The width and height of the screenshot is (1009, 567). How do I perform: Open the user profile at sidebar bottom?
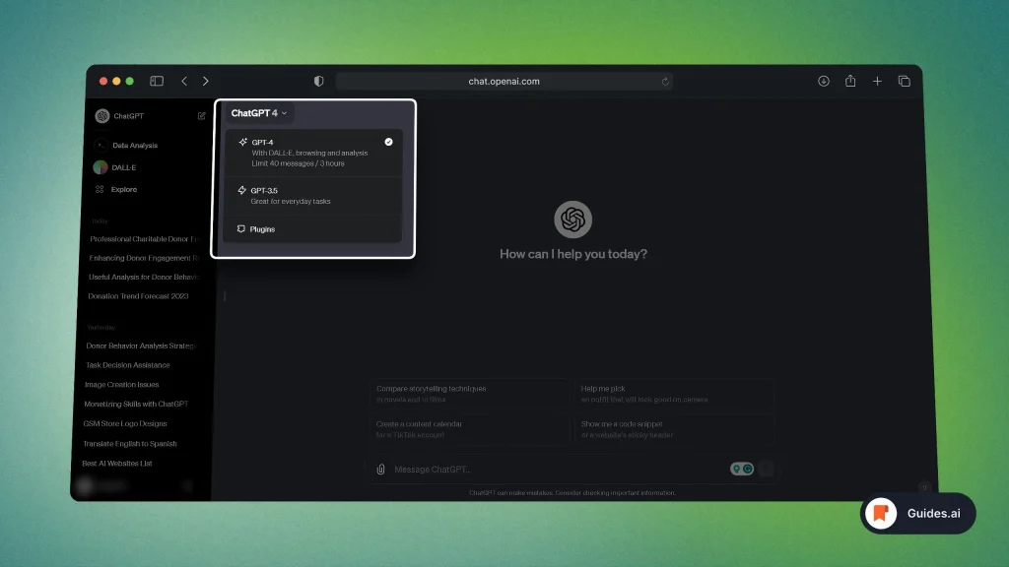click(x=135, y=486)
